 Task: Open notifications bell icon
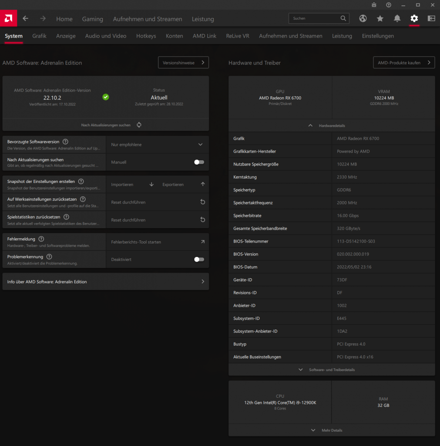(397, 18)
